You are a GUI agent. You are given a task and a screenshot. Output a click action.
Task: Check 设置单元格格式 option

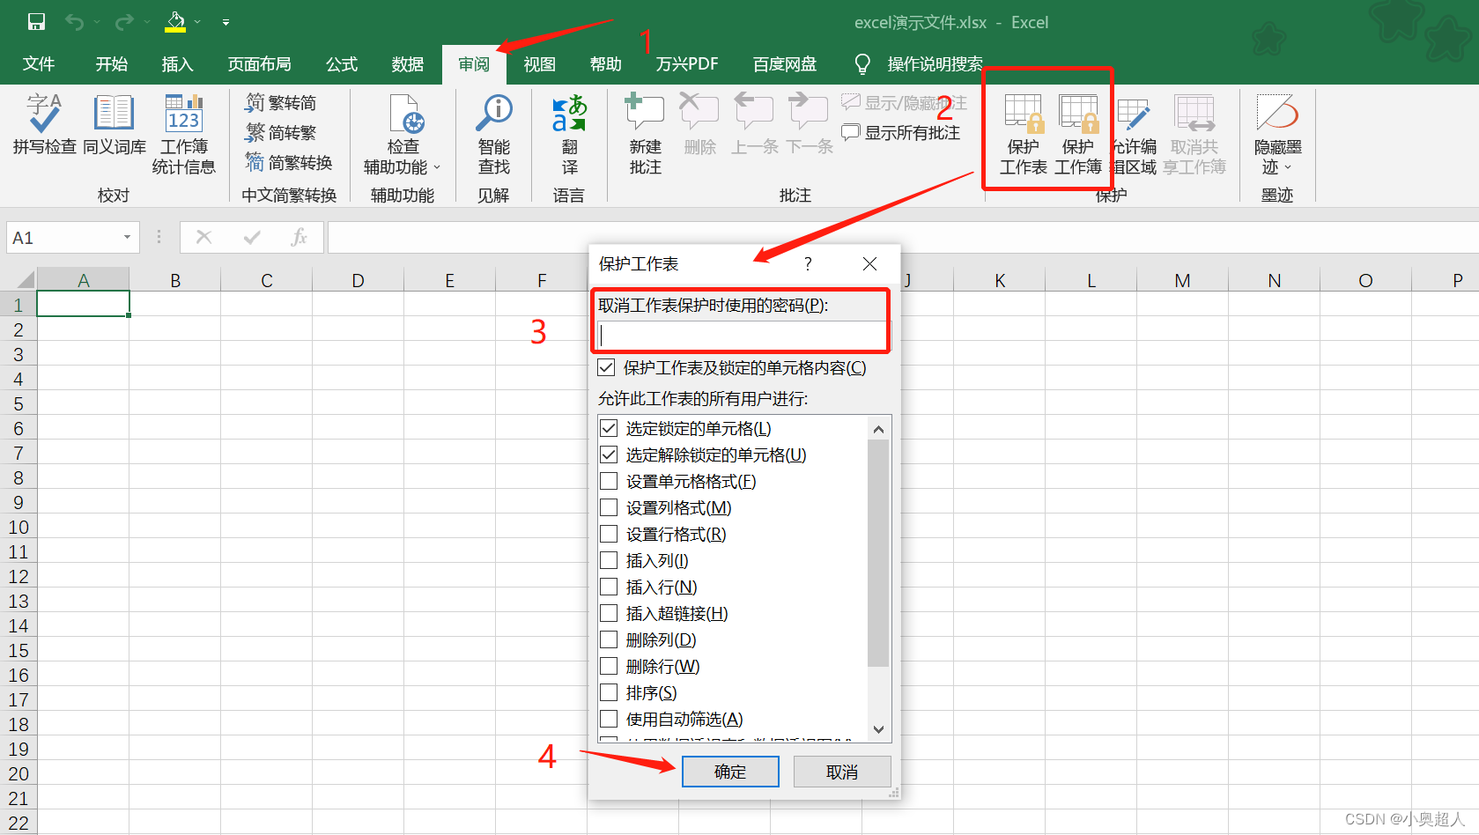[609, 482]
